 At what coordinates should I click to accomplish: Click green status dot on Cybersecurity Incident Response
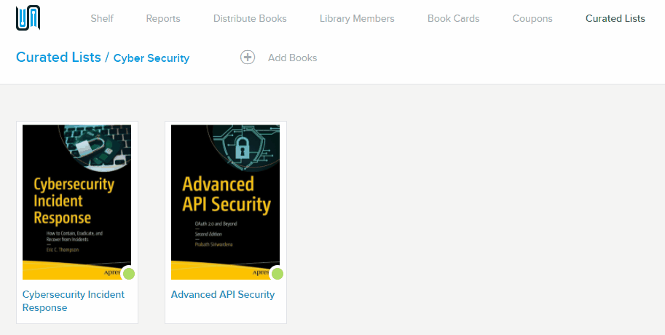(x=129, y=274)
